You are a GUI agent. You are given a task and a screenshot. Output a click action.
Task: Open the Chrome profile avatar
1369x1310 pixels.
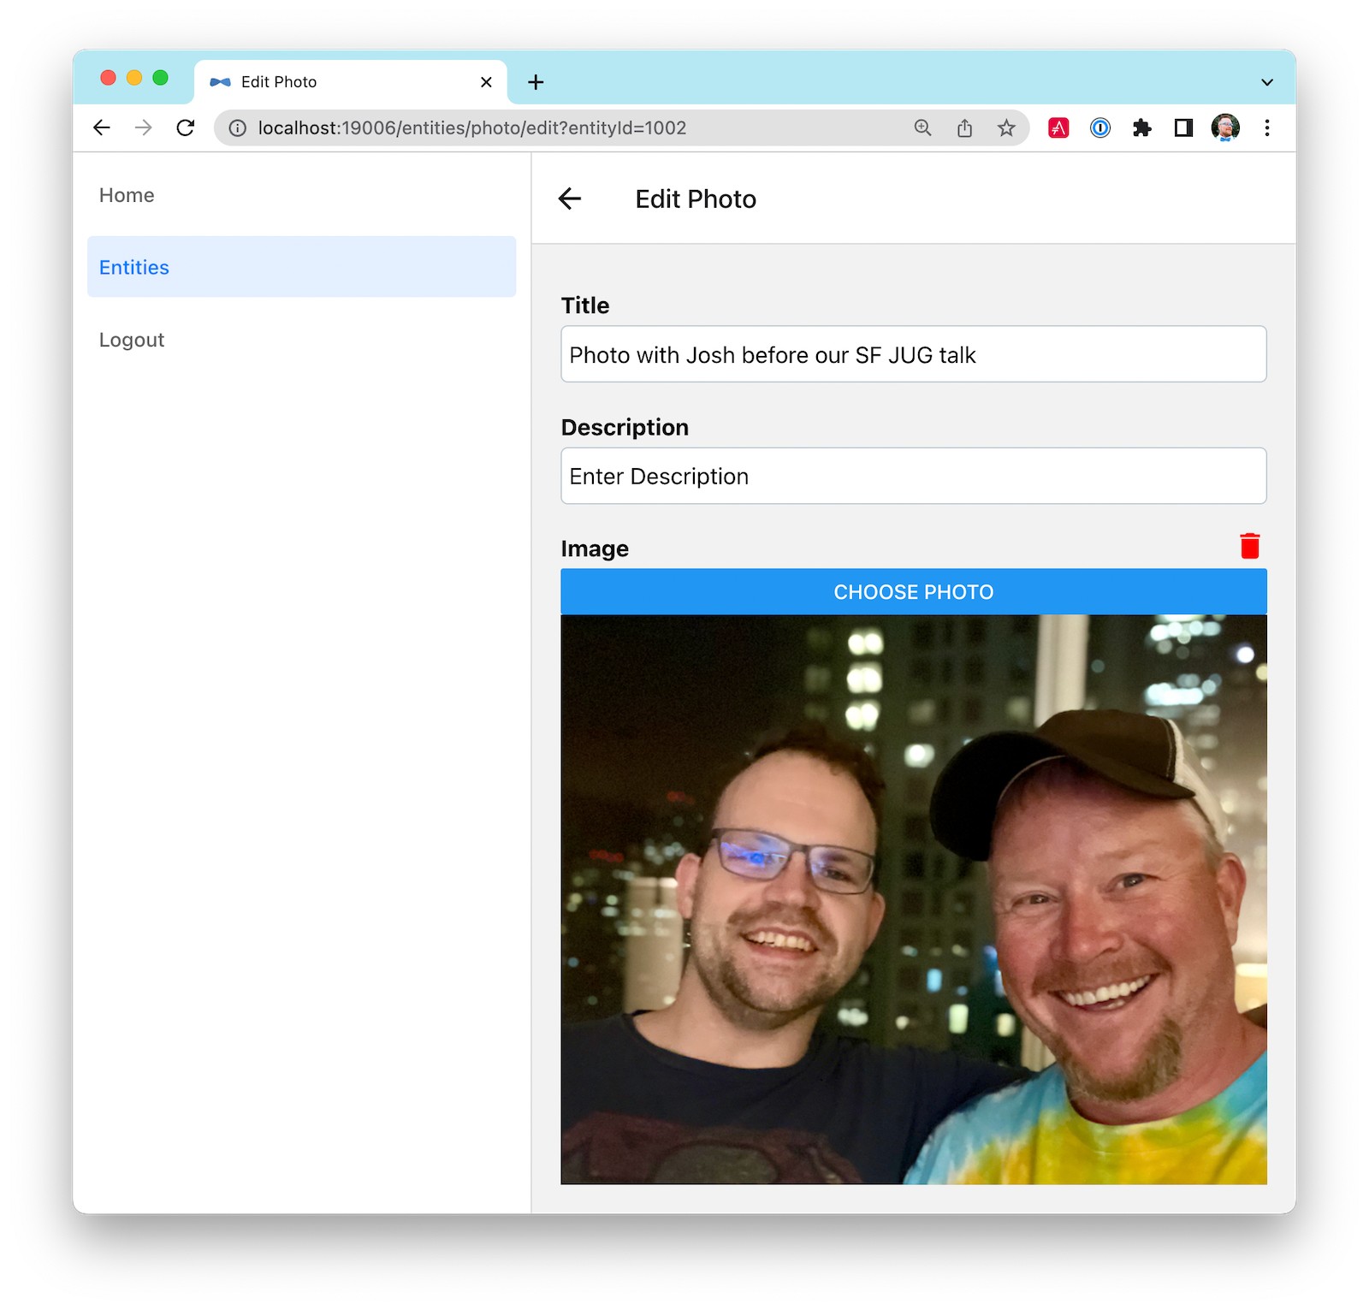coord(1225,128)
